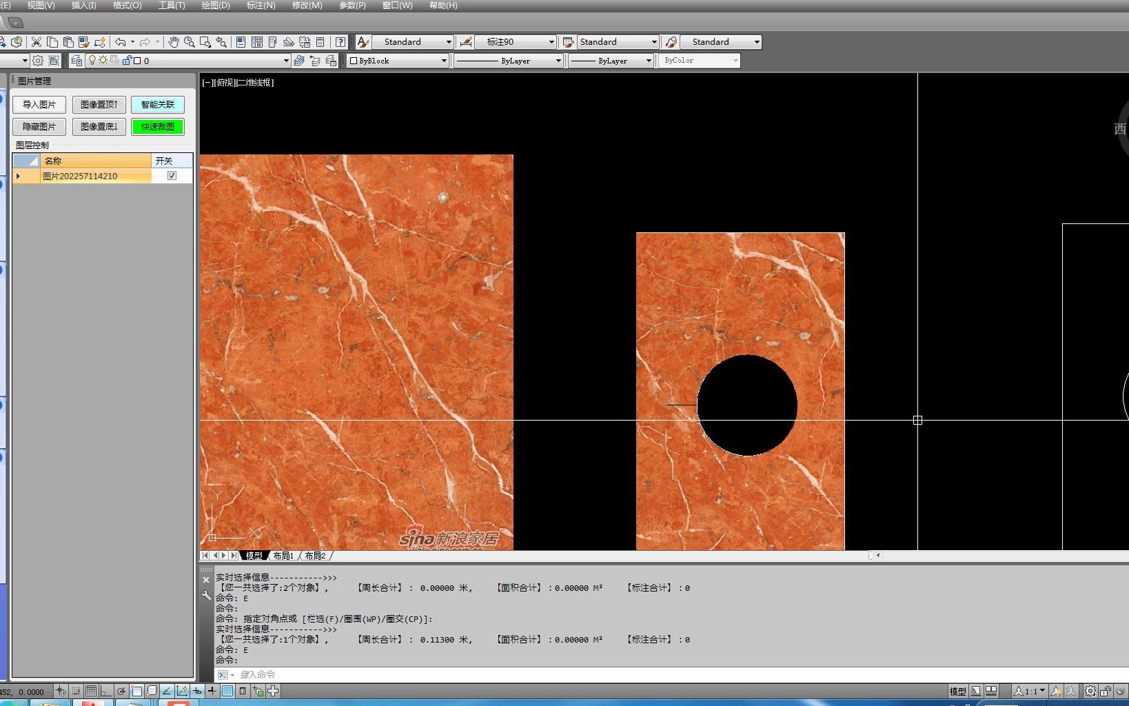The height and width of the screenshot is (706, 1129).
Task: Toggle Ortho Mode in status bar
Action: (x=105, y=691)
